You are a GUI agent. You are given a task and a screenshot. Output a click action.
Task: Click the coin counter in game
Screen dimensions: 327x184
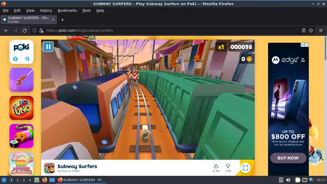[247, 59]
